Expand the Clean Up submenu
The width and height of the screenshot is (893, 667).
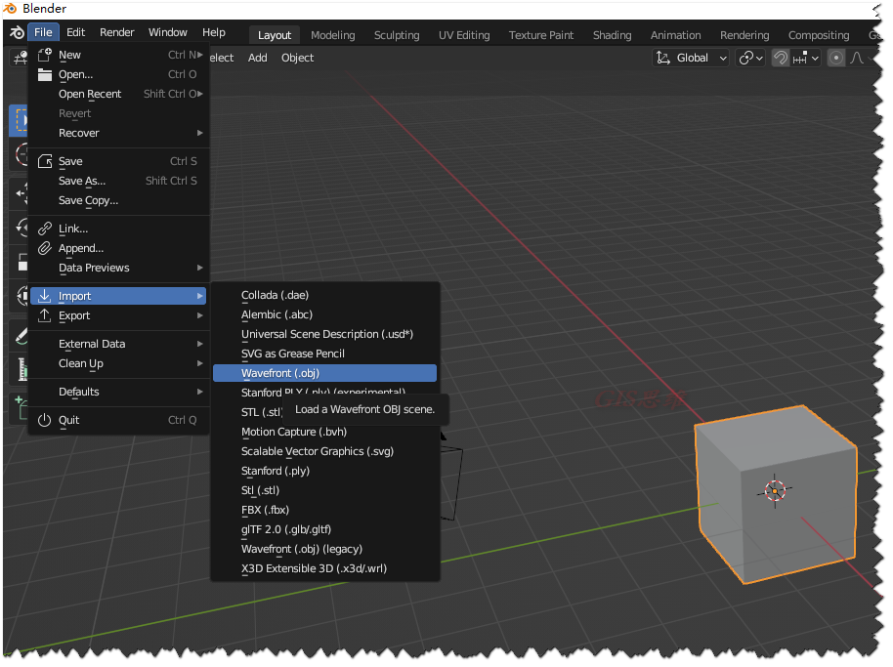coord(118,363)
